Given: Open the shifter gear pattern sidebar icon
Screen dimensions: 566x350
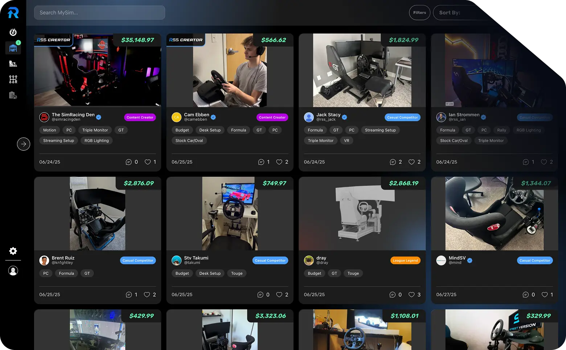Looking at the screenshot, I should pyautogui.click(x=13, y=79).
